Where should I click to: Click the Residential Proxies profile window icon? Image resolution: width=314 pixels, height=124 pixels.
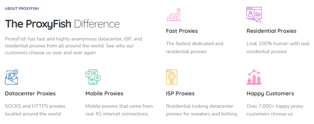(x=254, y=15)
